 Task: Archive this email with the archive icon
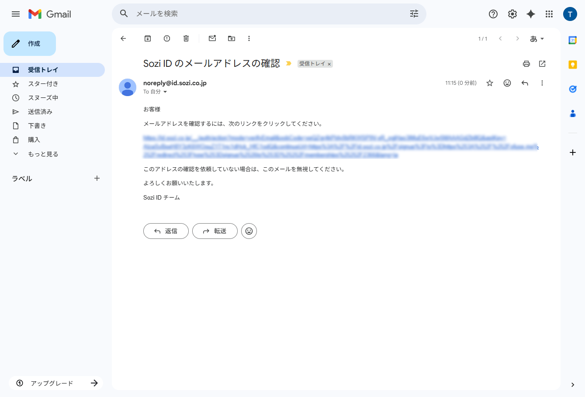pos(148,38)
